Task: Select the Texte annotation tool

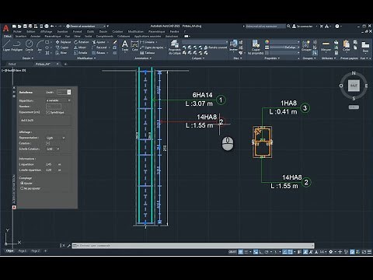Action: [x=125, y=46]
